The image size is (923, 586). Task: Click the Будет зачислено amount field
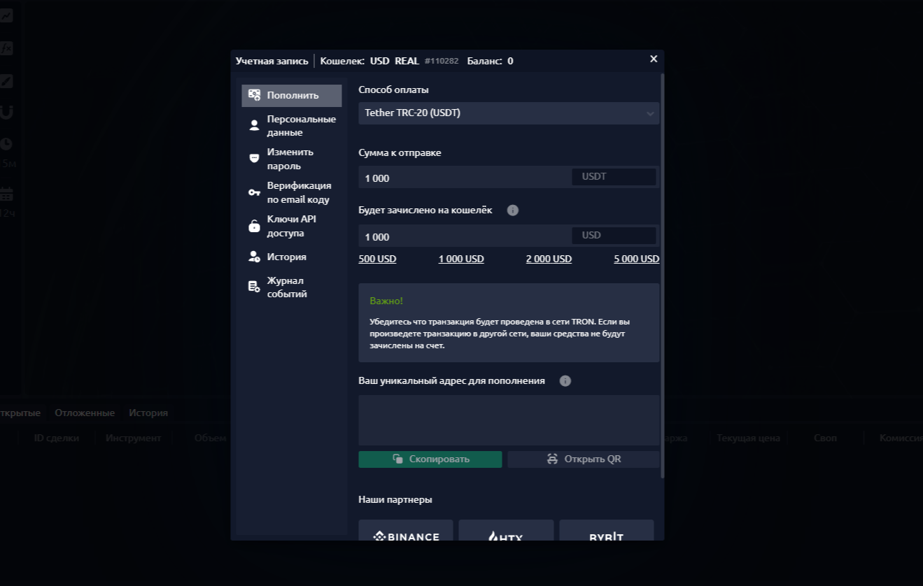click(464, 236)
